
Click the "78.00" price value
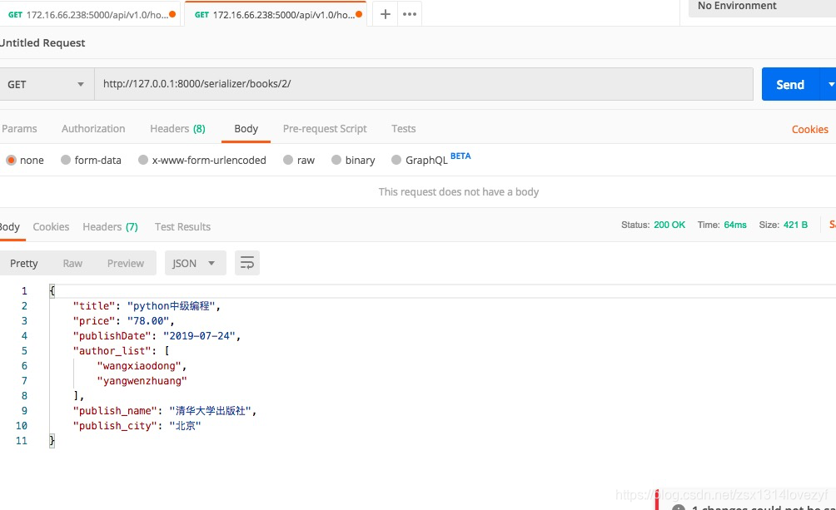(148, 321)
